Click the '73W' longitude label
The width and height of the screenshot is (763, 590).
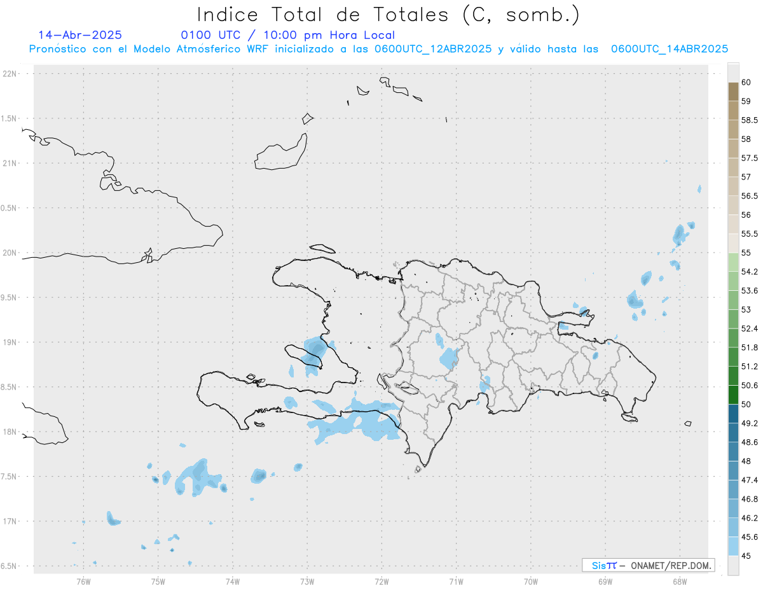(x=307, y=581)
